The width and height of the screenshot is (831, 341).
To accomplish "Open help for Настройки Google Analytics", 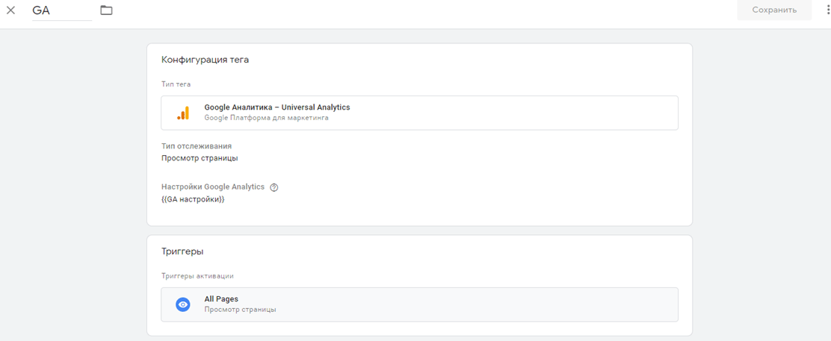I will pos(274,187).
